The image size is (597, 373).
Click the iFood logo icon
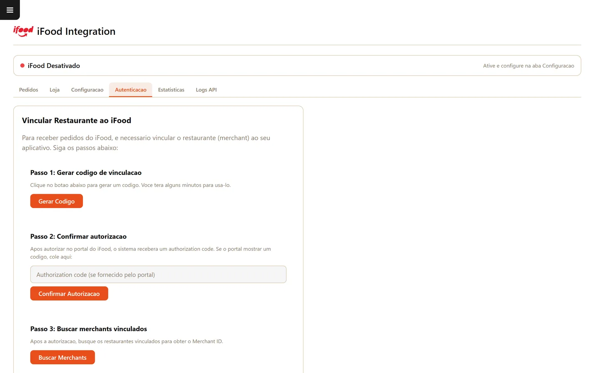click(x=23, y=31)
